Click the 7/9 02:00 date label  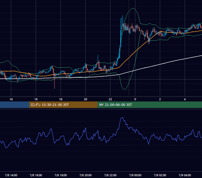(x=160, y=175)
